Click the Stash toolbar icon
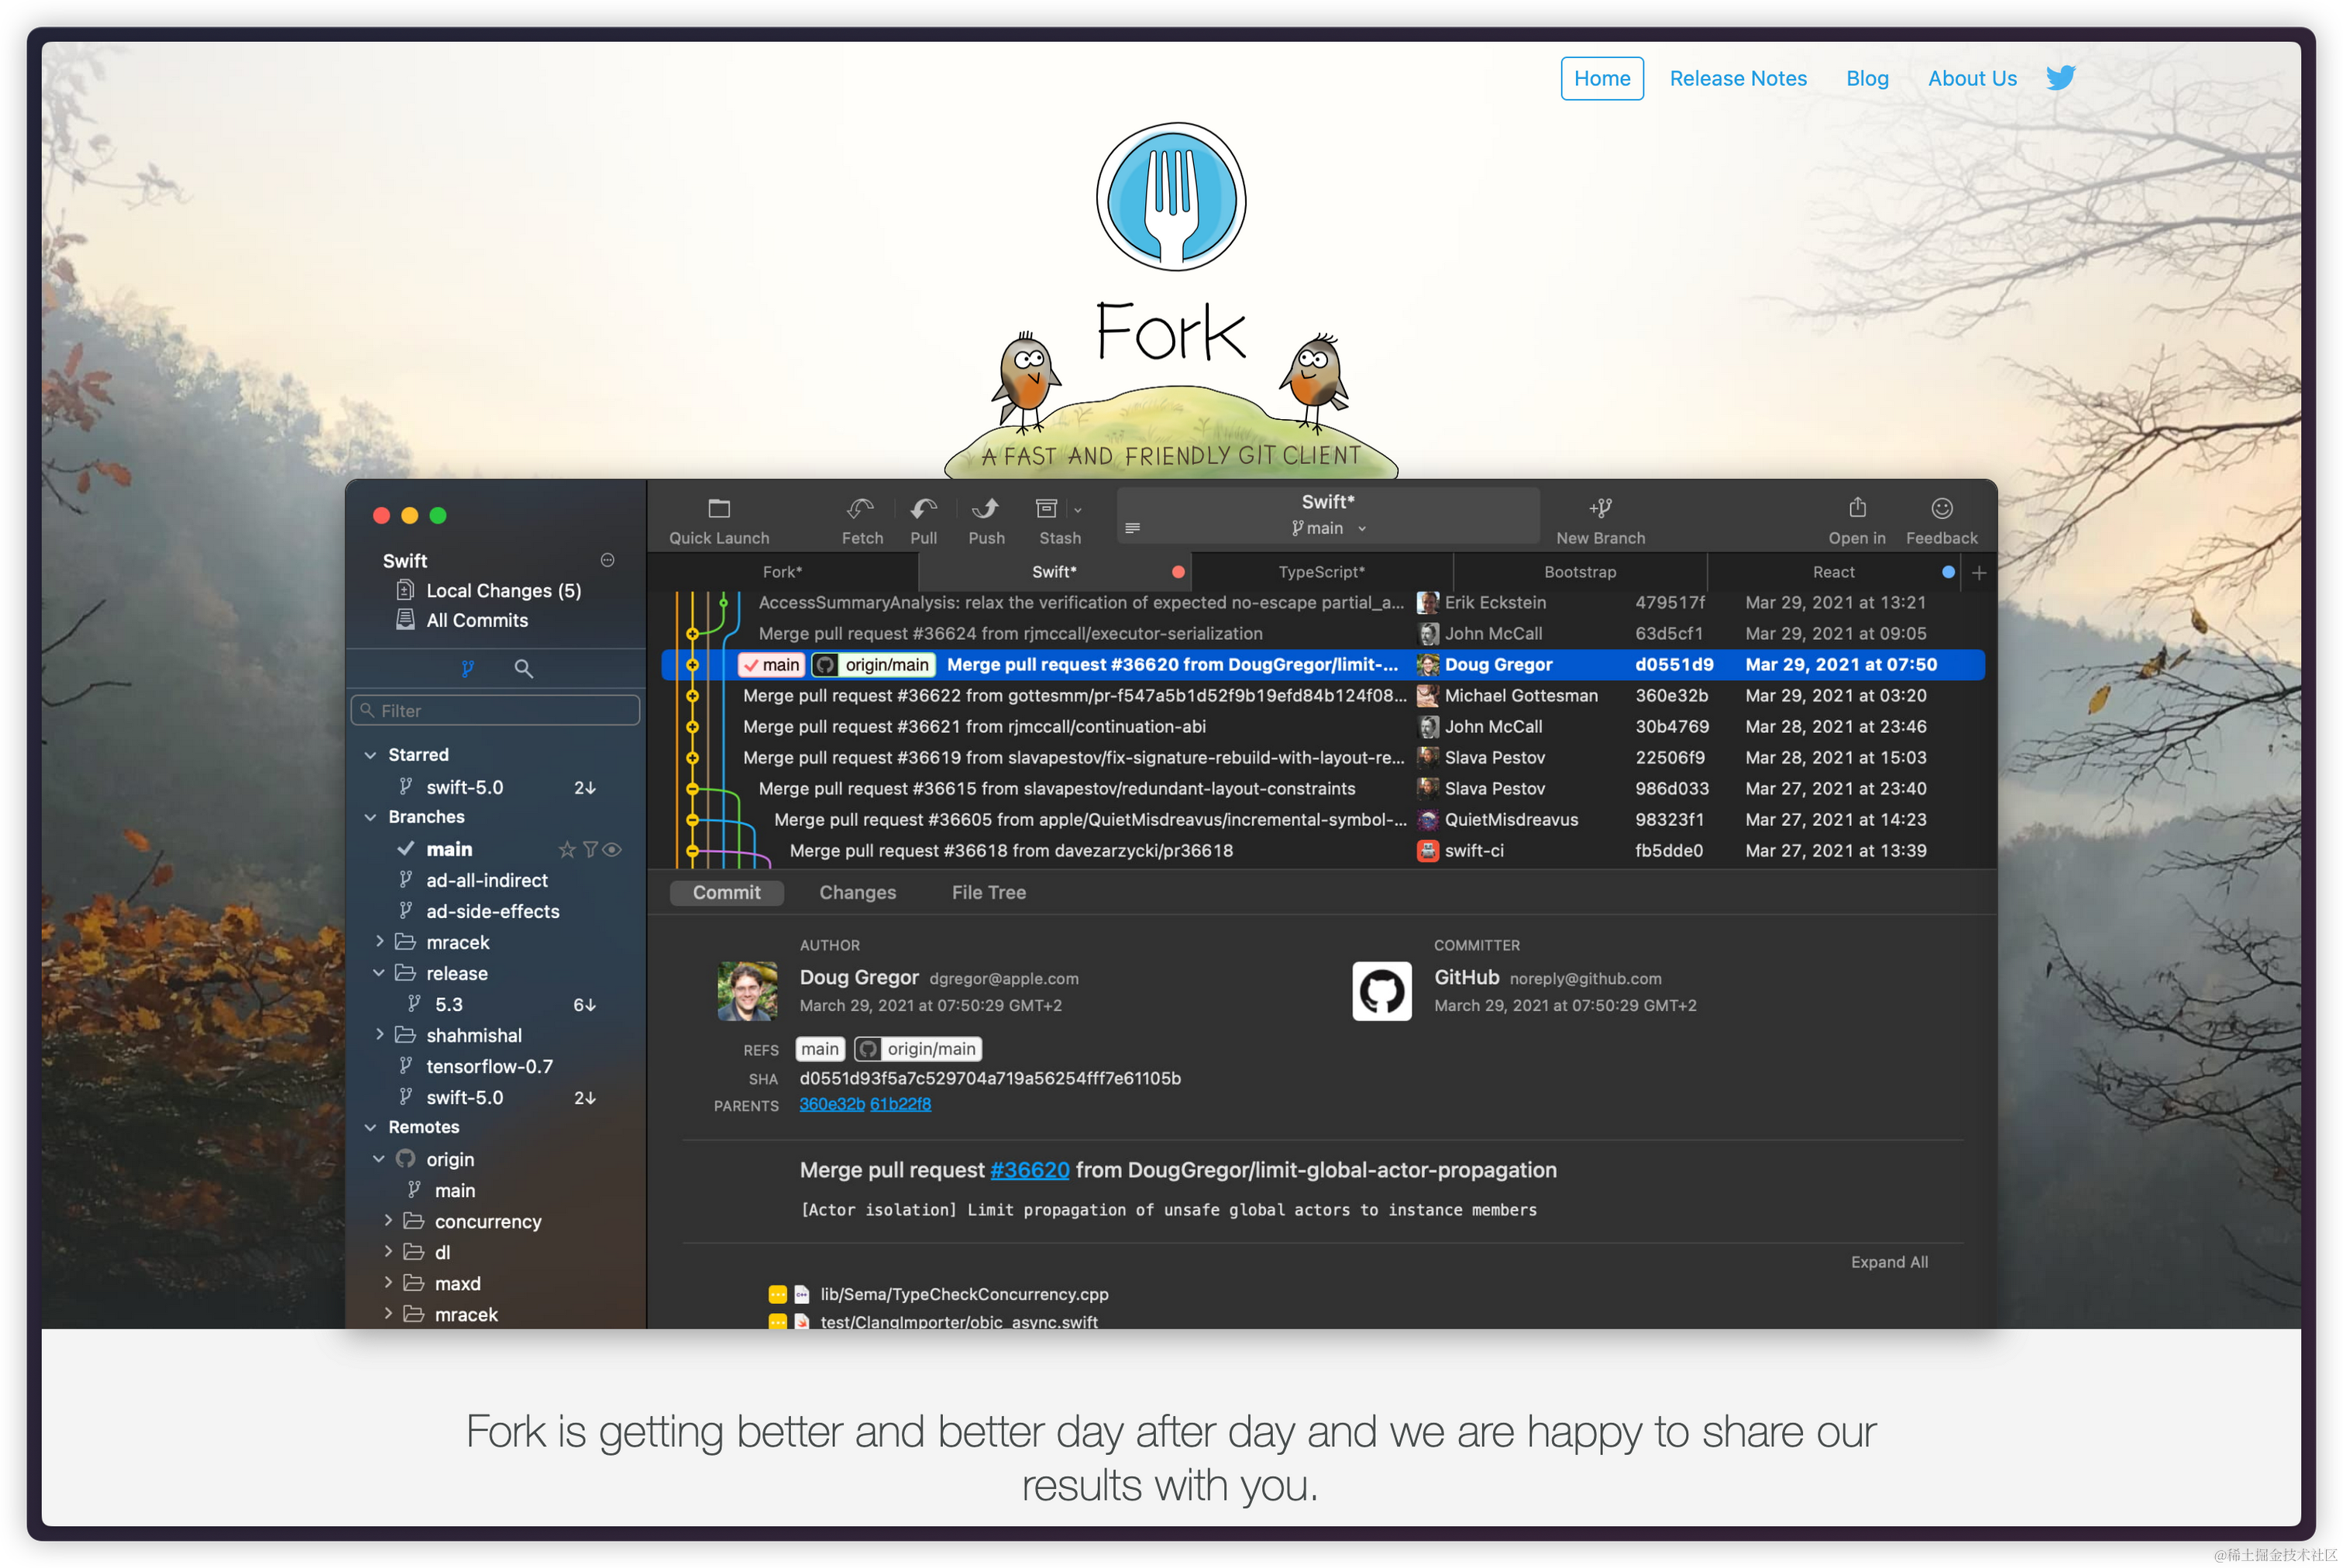 (x=1046, y=509)
